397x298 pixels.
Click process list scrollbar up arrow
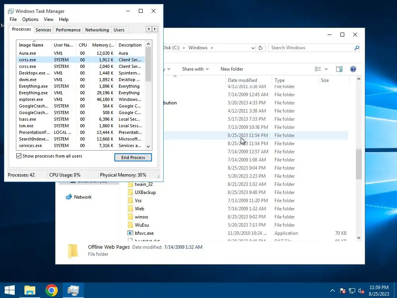[x=148, y=44]
